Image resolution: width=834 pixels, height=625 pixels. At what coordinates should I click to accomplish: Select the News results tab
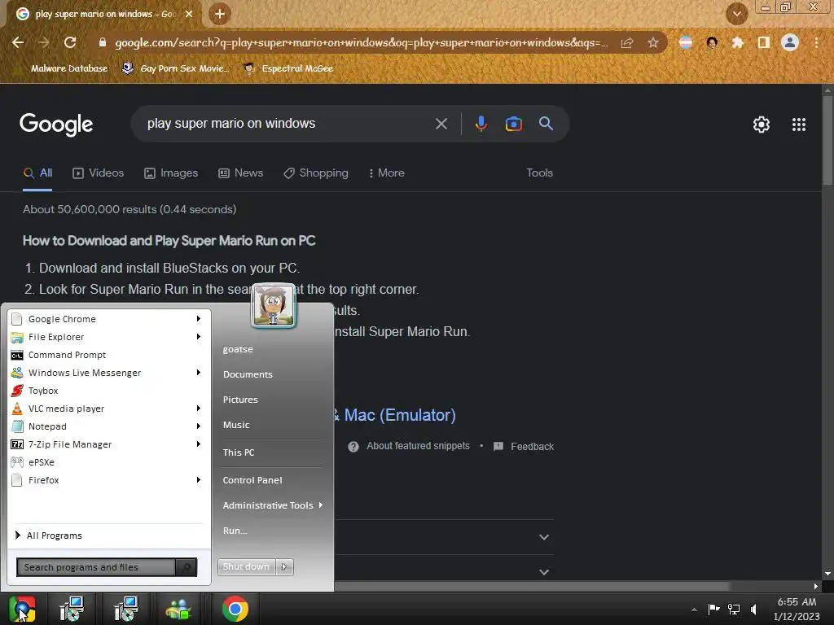click(241, 173)
